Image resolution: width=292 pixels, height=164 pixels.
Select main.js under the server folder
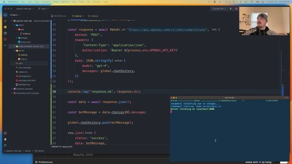pyautogui.click(x=22, y=55)
